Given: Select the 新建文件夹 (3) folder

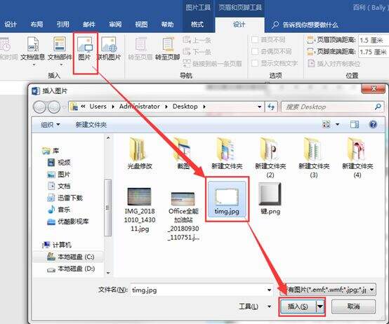Looking at the screenshot, I should tap(314, 158).
